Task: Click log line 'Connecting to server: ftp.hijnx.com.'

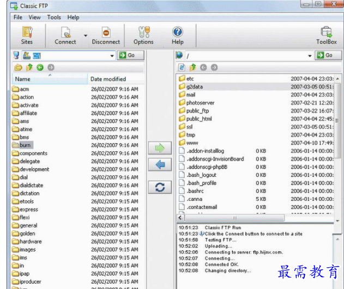Action: coord(244,252)
